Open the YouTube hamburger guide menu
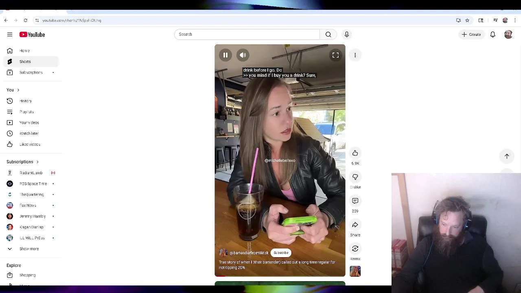521x293 pixels. pyautogui.click(x=10, y=35)
